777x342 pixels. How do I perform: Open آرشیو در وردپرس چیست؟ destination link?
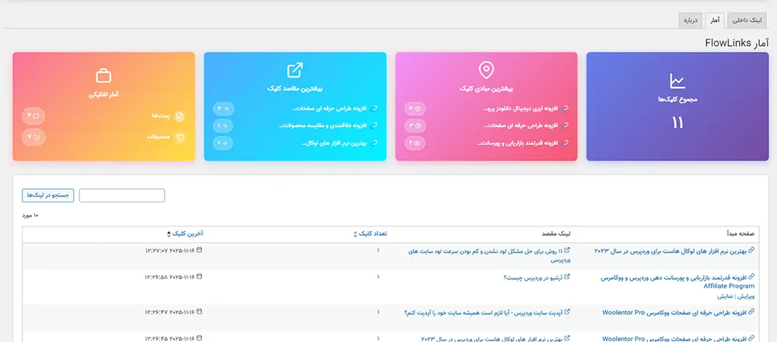[533, 278]
